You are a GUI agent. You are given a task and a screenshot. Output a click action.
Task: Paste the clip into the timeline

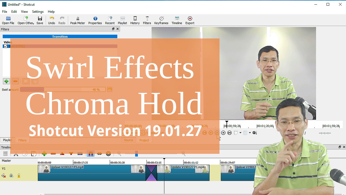[34, 154]
